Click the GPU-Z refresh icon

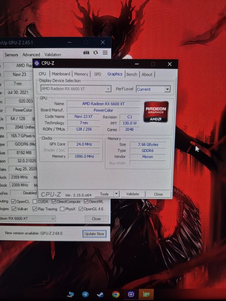pyautogui.click(x=96, y=52)
